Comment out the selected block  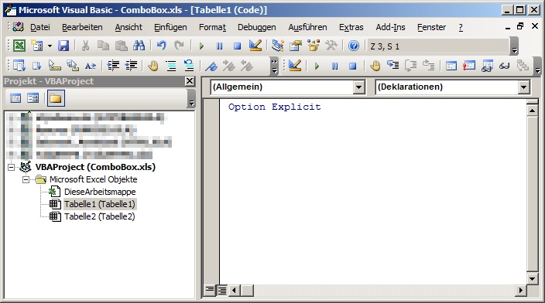pos(170,66)
